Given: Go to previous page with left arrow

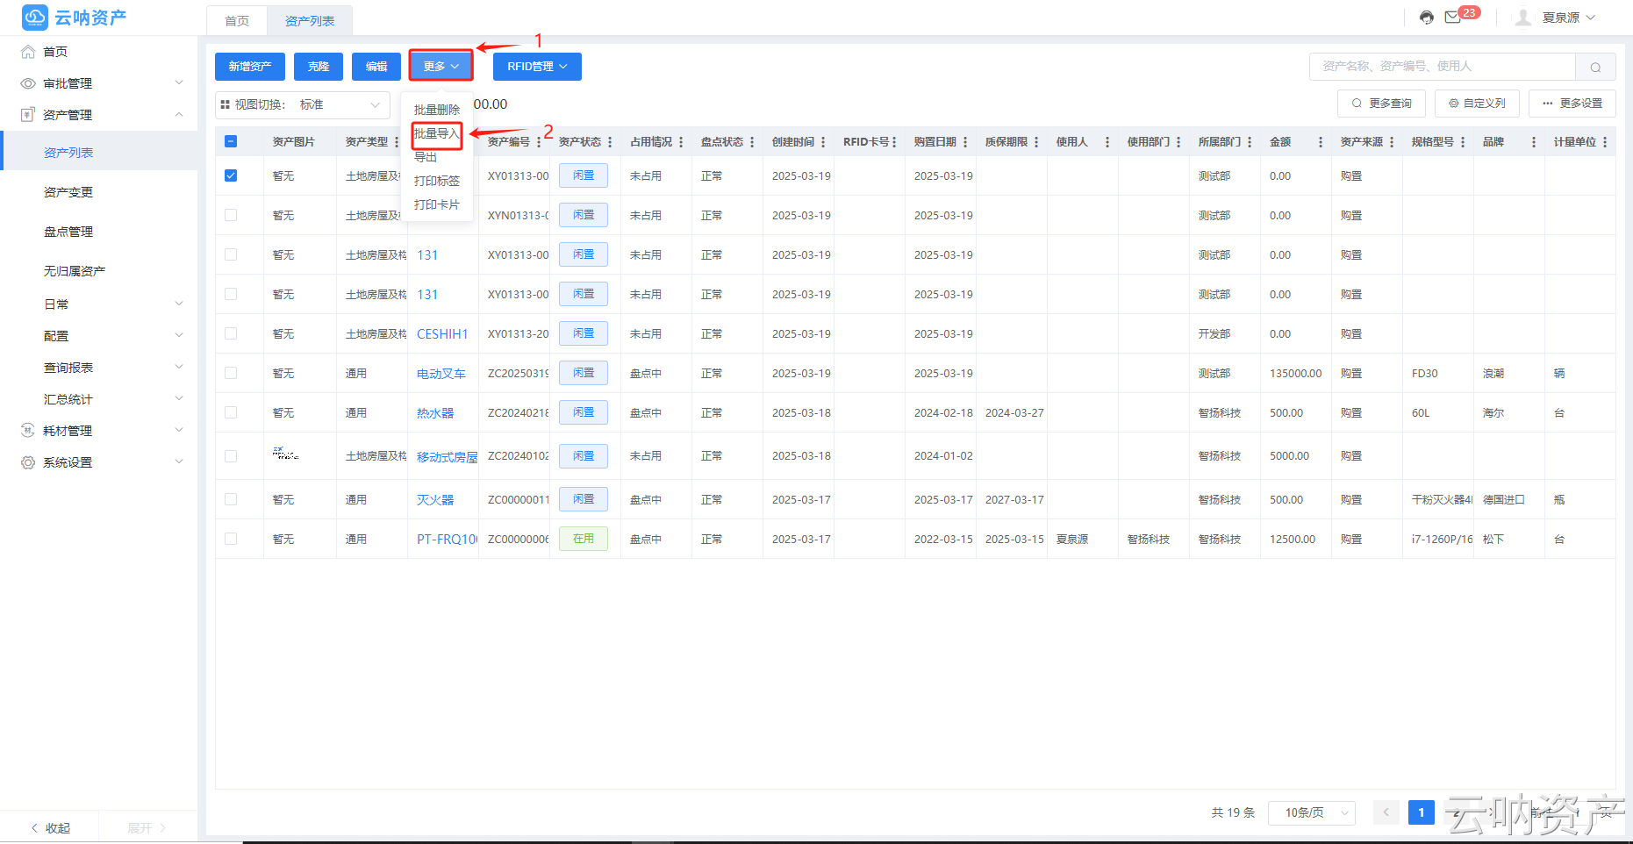Looking at the screenshot, I should pyautogui.click(x=1386, y=812).
